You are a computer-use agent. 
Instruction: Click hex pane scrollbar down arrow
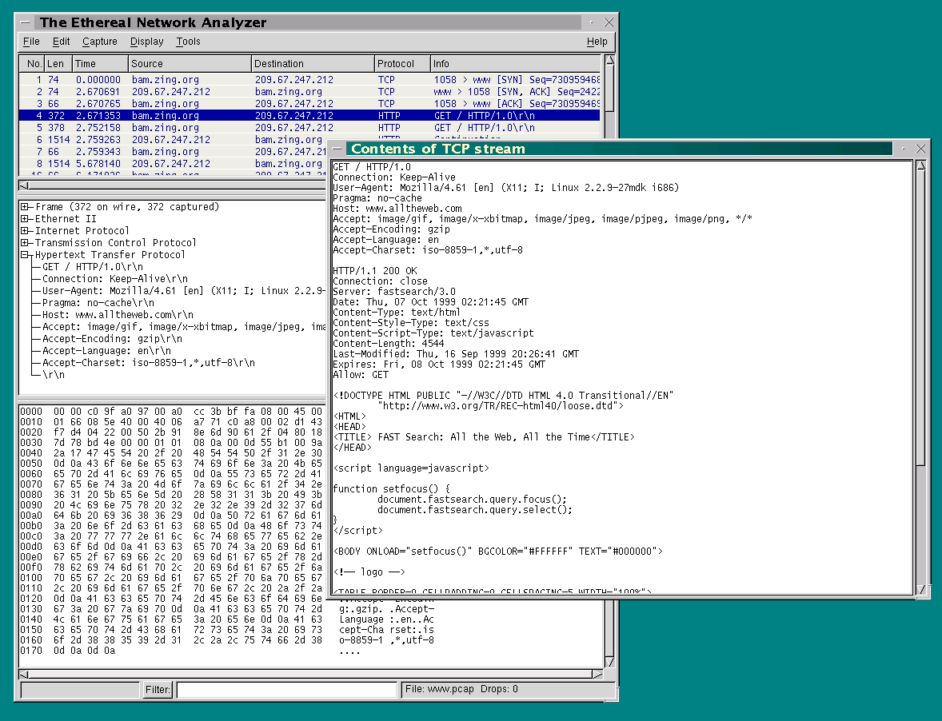click(x=609, y=662)
